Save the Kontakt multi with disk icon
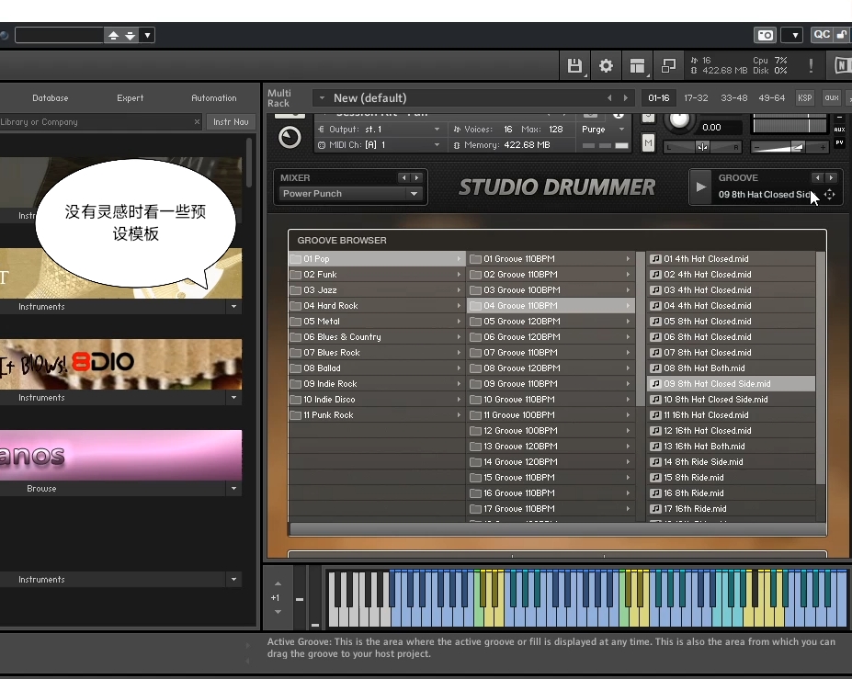This screenshot has height=679, width=852. [574, 66]
